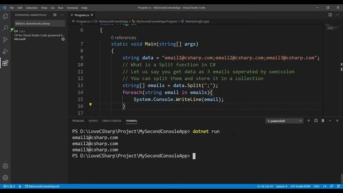This screenshot has width=343, height=193.
Task: Clear extensions search results icon
Action: (x=55, y=15)
